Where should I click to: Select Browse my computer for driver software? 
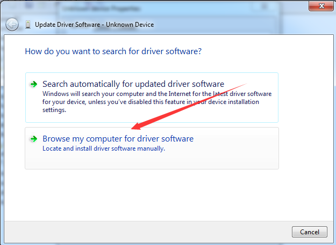pyautogui.click(x=118, y=139)
